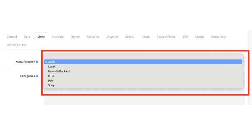Open the Recurring tab
The width and height of the screenshot is (252, 135).
click(93, 37)
